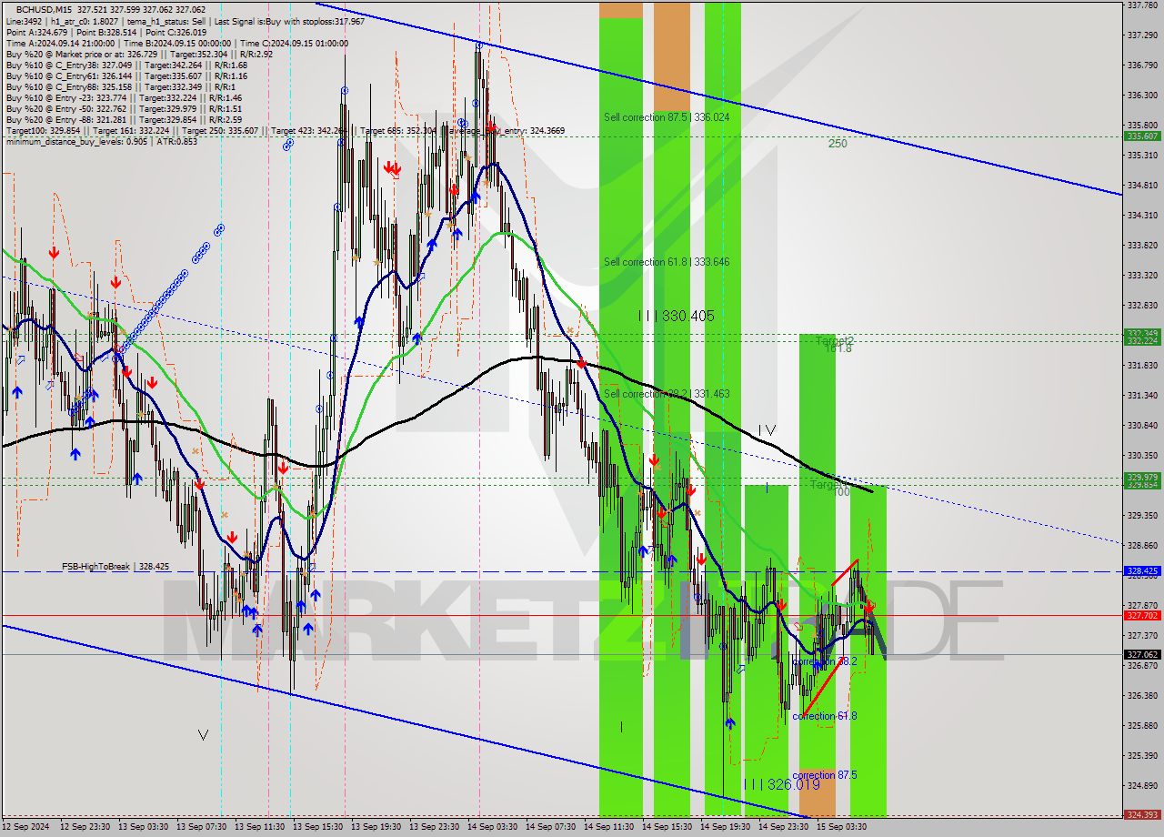1164x837 pixels.
Task: Click 'Sell correction 87.5 | 336.024' label
Action: [667, 117]
